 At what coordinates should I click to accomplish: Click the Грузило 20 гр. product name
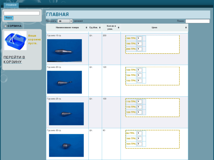(54, 67)
